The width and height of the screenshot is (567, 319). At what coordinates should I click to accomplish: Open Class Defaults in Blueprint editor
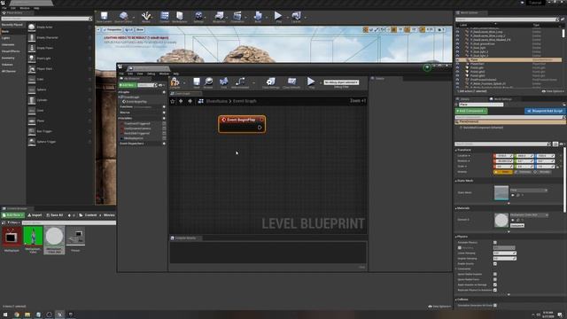[x=291, y=82]
